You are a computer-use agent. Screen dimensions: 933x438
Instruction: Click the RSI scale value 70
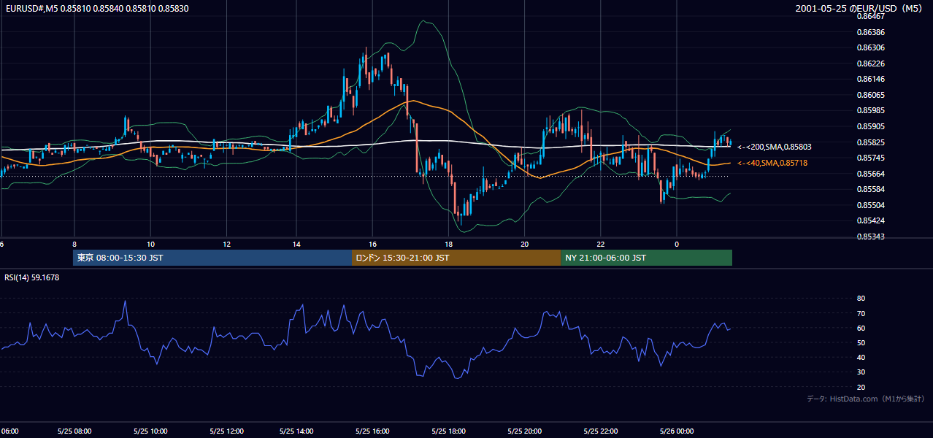pos(861,313)
